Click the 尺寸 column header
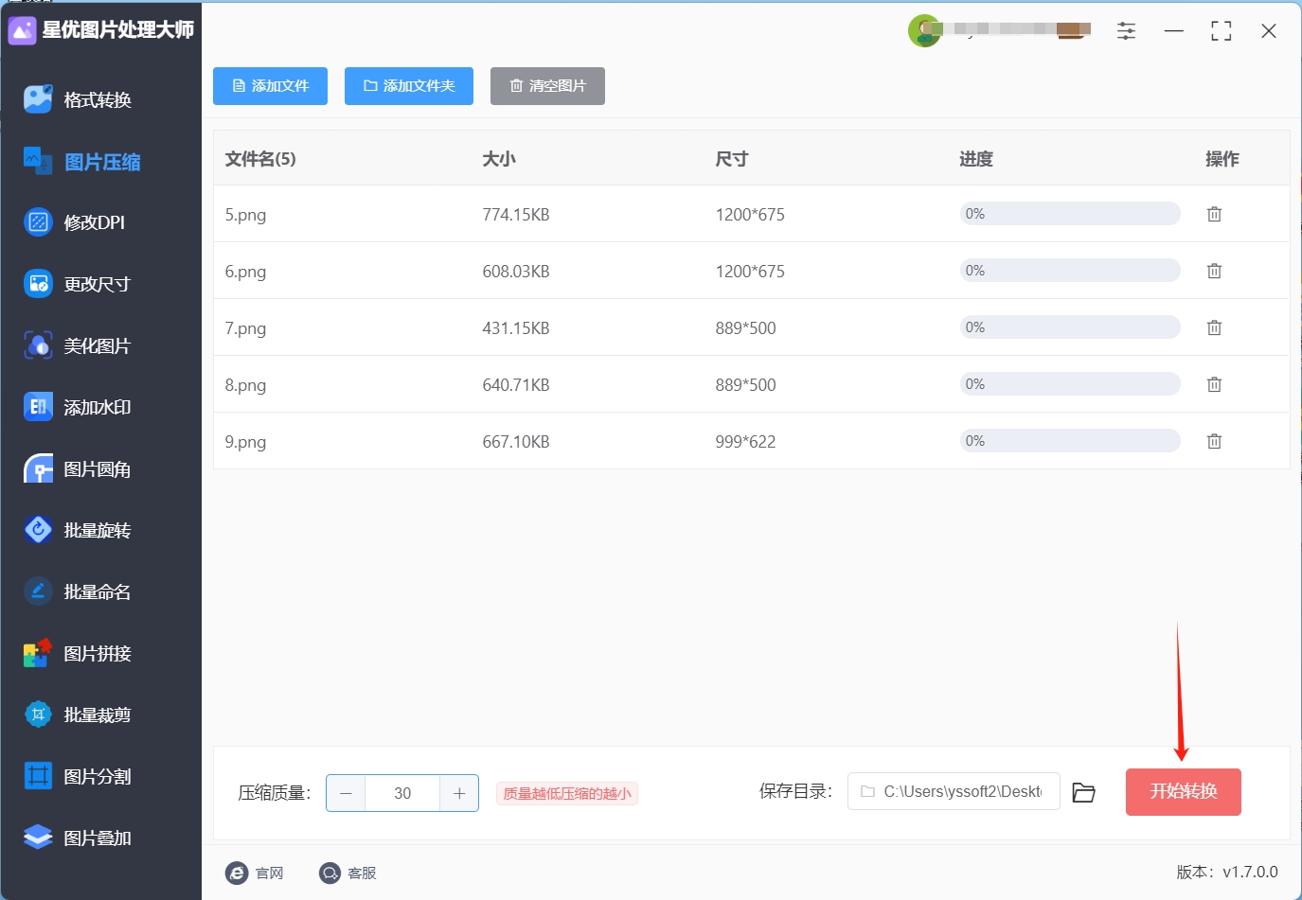1302x900 pixels. pyautogui.click(x=732, y=159)
